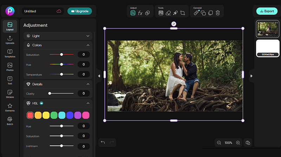Collapse the Colors section
Image resolution: width=281 pixels, height=157 pixels.
[x=88, y=45]
